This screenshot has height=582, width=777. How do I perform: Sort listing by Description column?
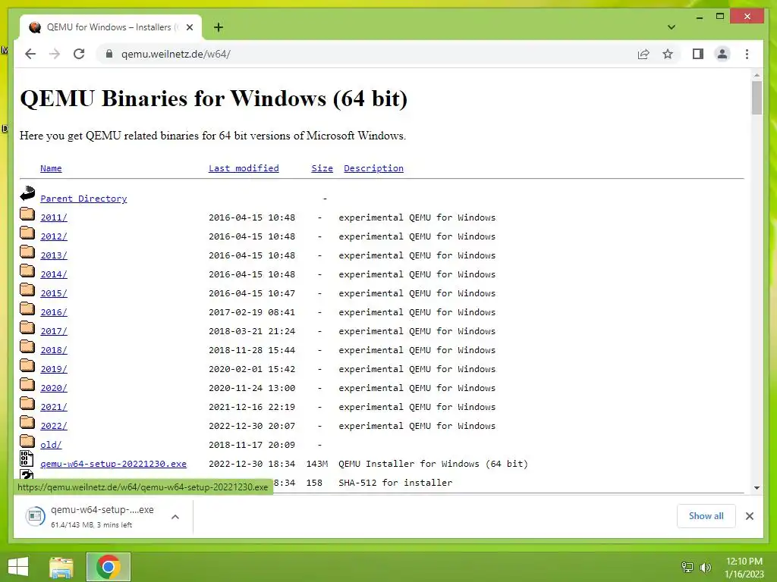(x=373, y=168)
